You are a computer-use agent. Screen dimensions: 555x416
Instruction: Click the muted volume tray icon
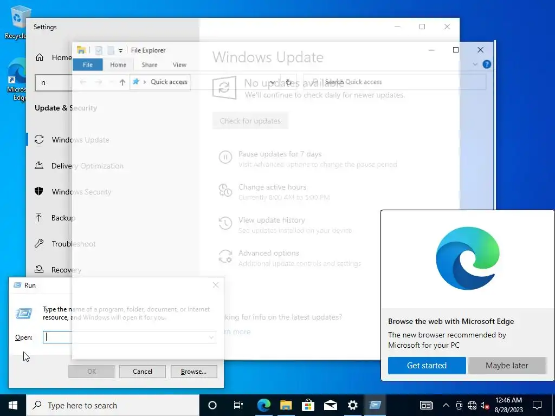485,405
